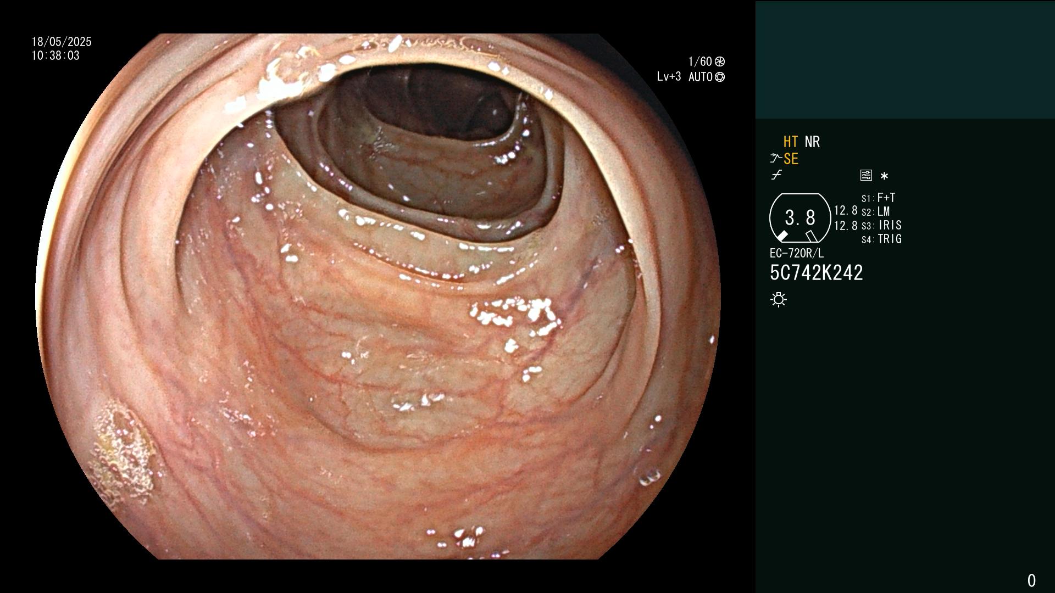Click the structure enhancement curve icon beside SE
This screenshot has width=1055, height=593.
[776, 159]
